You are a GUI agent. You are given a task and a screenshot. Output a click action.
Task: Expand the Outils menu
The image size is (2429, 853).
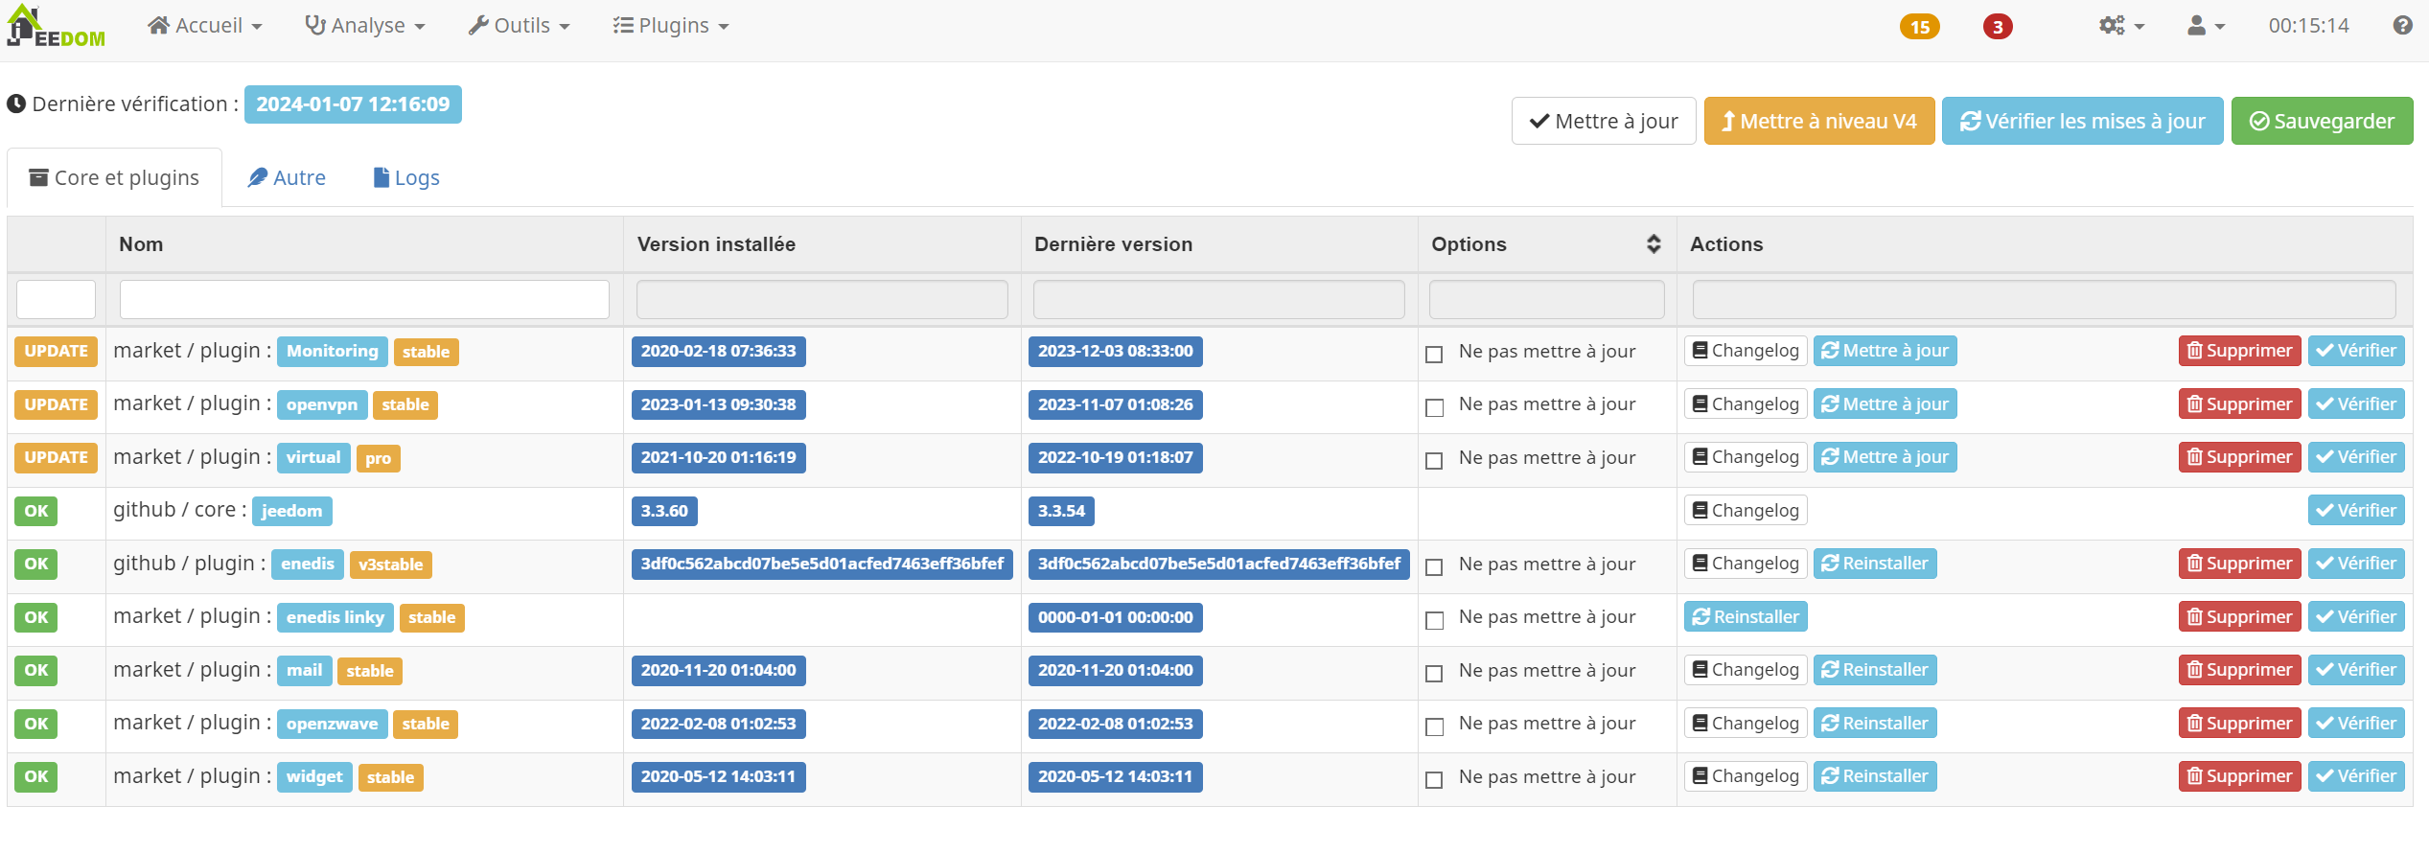520,26
